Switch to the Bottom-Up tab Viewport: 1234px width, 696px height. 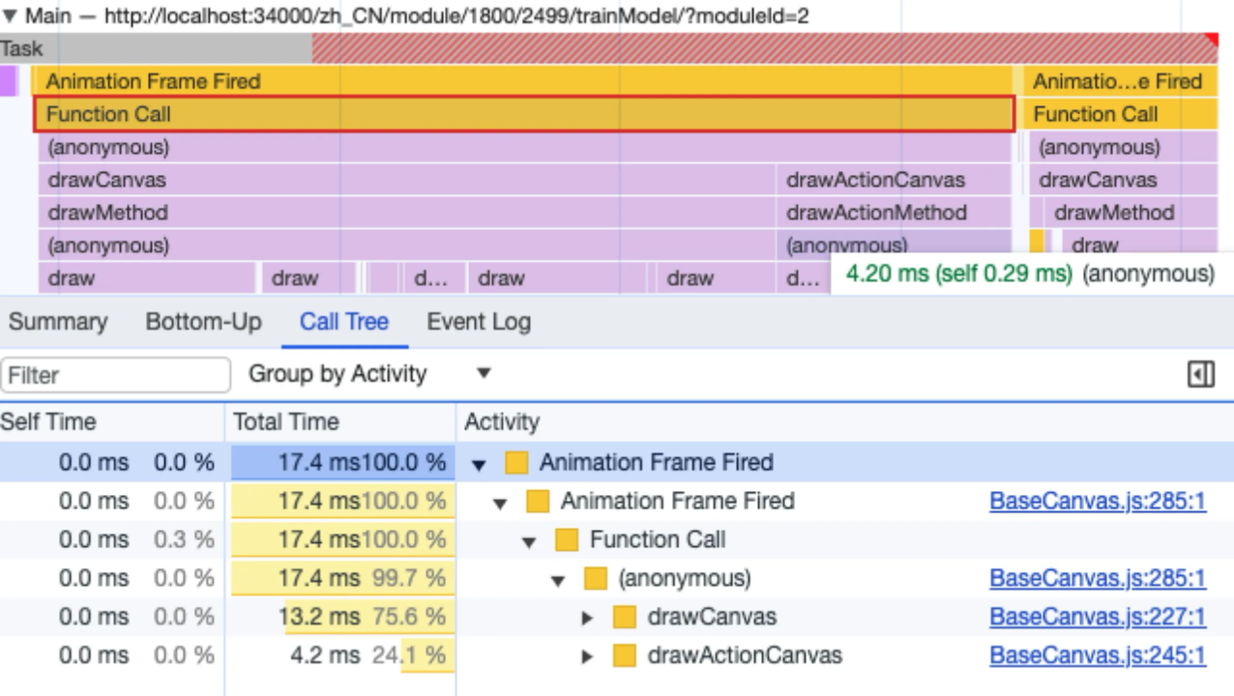[204, 322]
